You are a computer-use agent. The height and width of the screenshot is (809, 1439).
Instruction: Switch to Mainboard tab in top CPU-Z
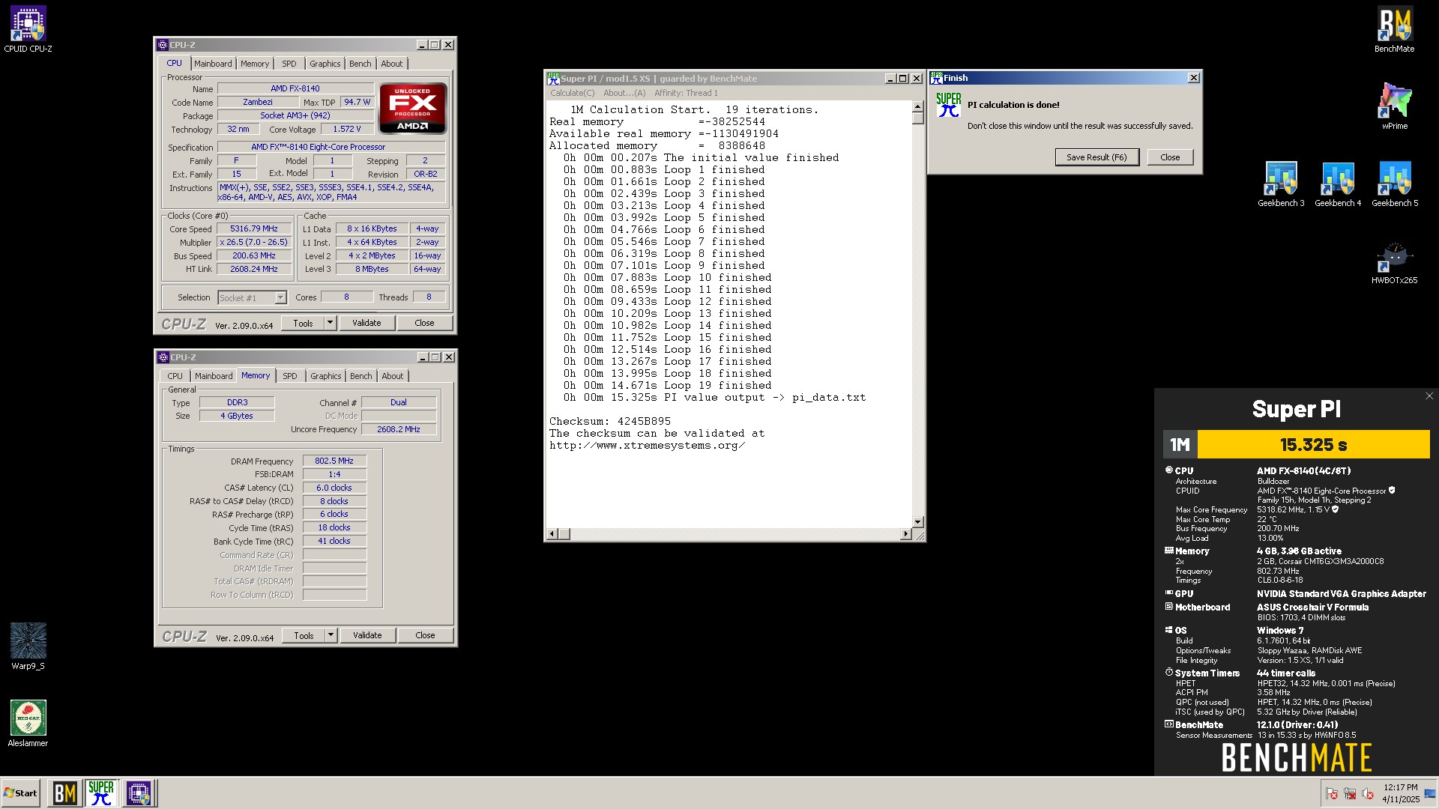[x=213, y=64]
